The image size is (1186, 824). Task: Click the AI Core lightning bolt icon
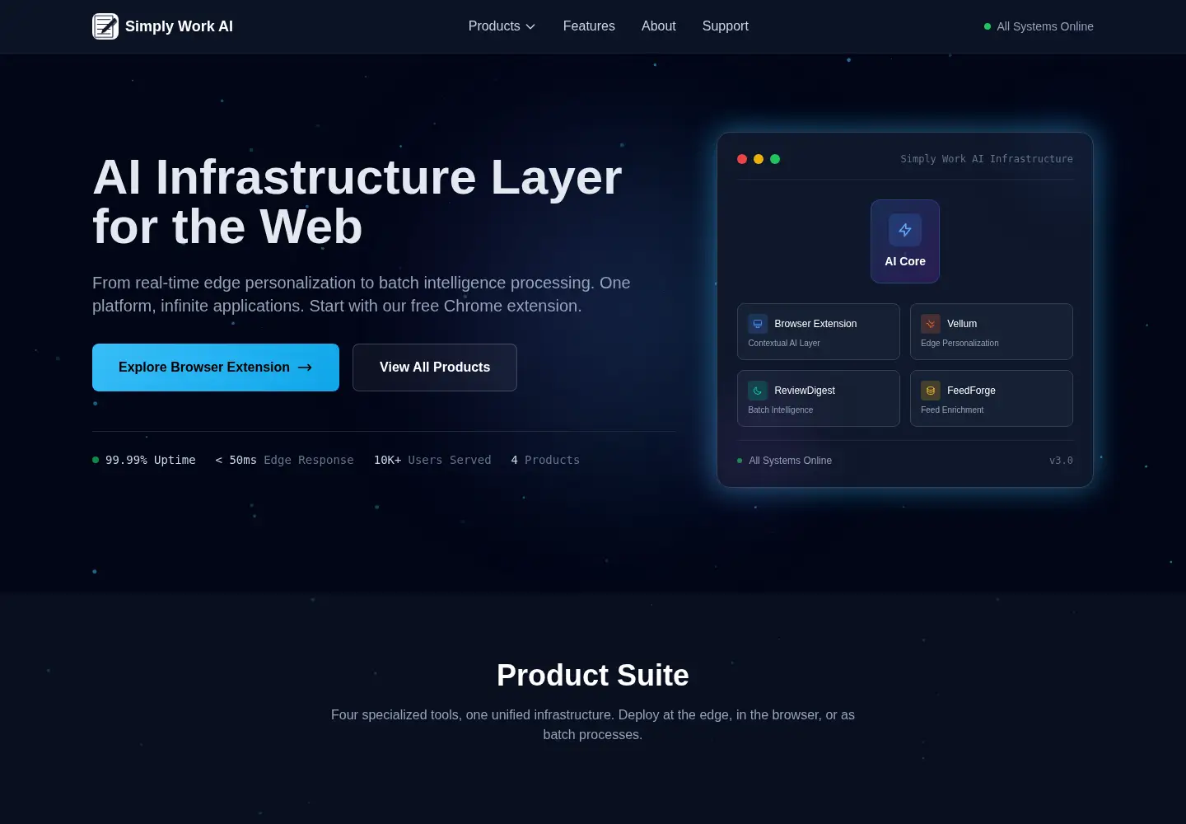pos(905,230)
